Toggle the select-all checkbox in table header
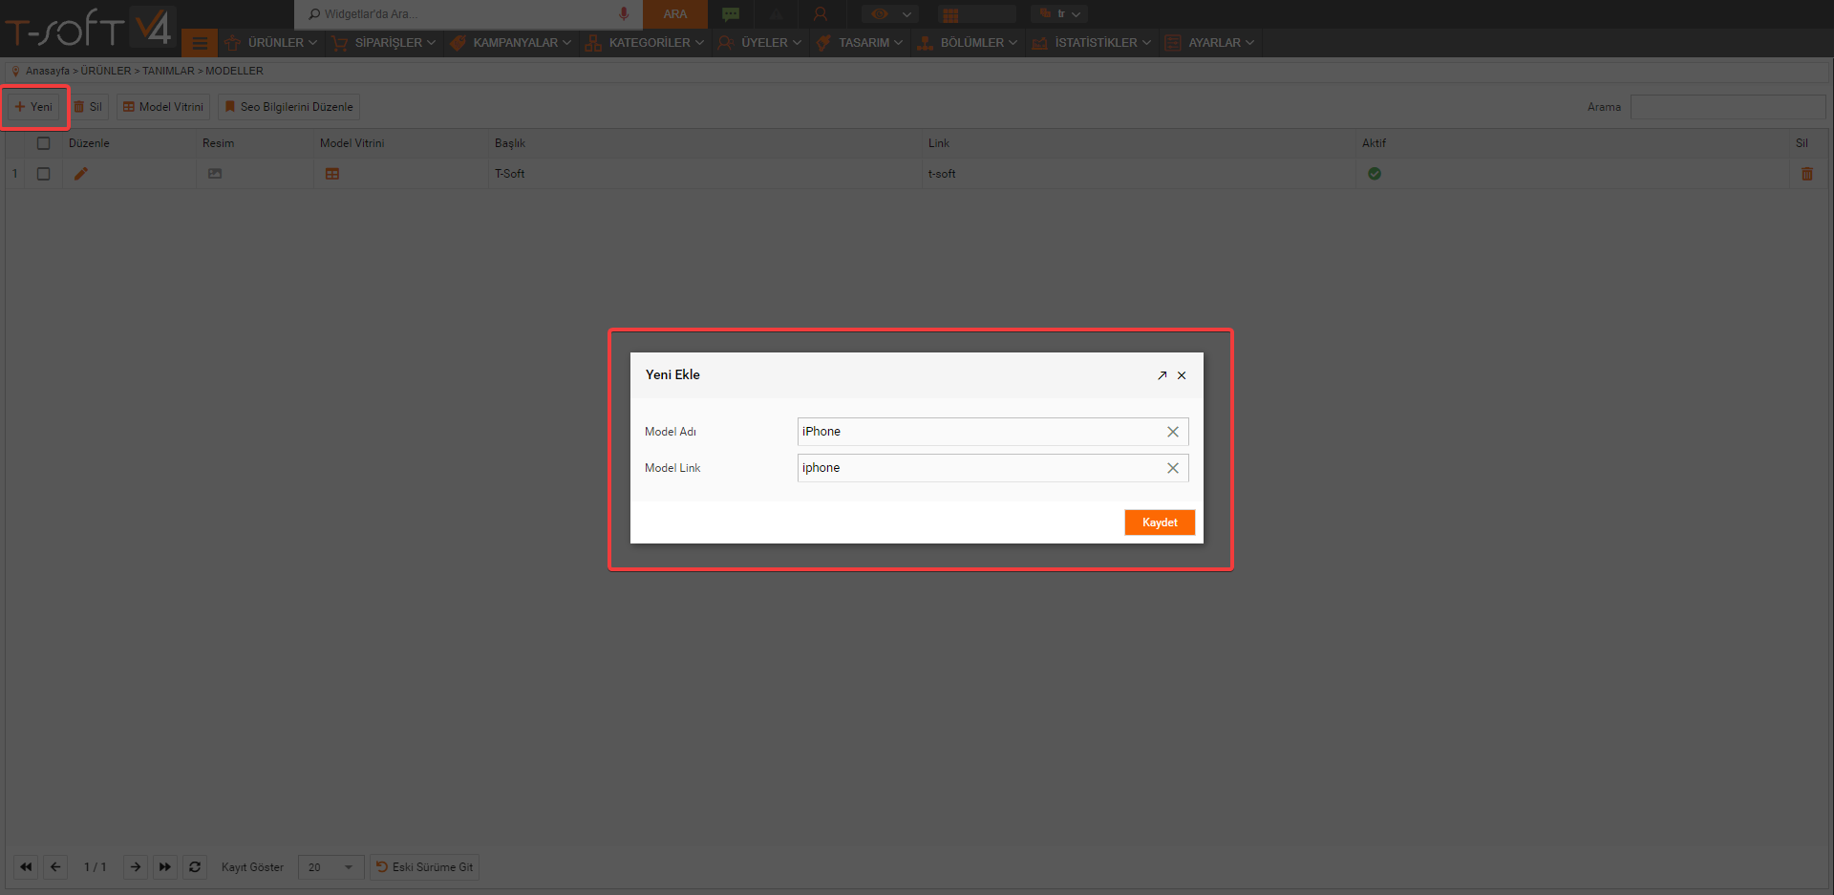 (43, 143)
